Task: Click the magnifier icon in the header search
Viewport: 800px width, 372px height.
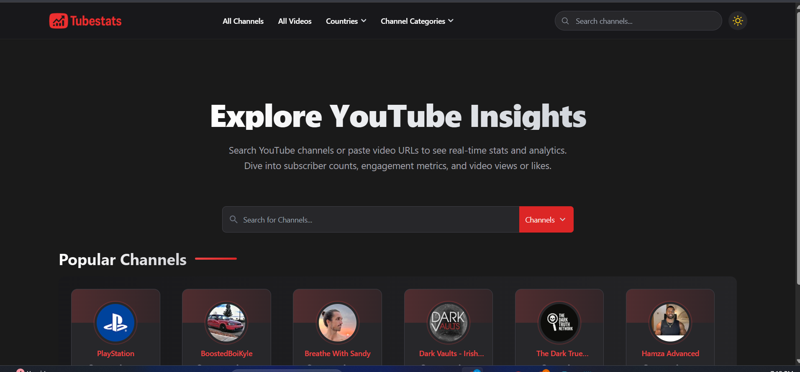Action: 565,21
